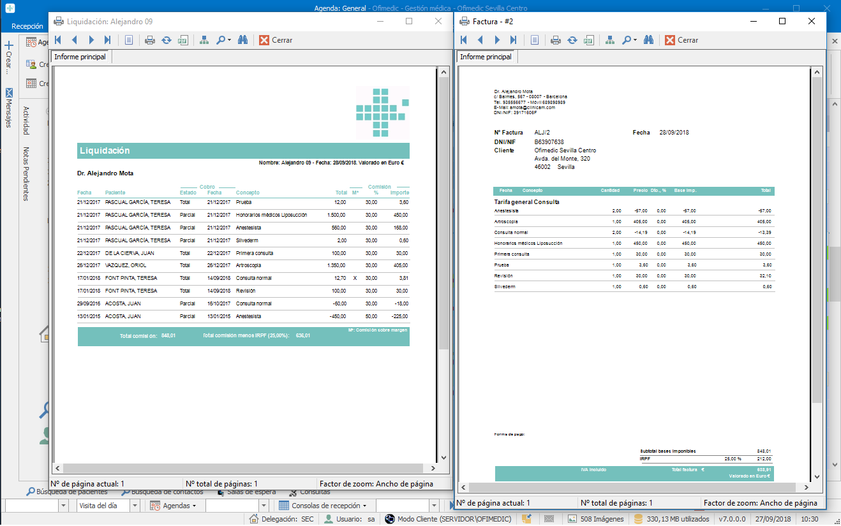The height and width of the screenshot is (526, 841).
Task: Go to next page in Factura window
Action: pos(497,40)
